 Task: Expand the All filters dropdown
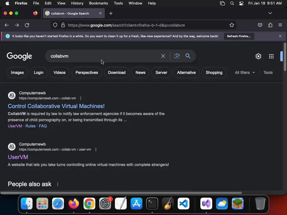[245, 73]
